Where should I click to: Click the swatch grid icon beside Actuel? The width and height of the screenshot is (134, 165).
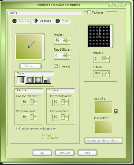point(116,111)
